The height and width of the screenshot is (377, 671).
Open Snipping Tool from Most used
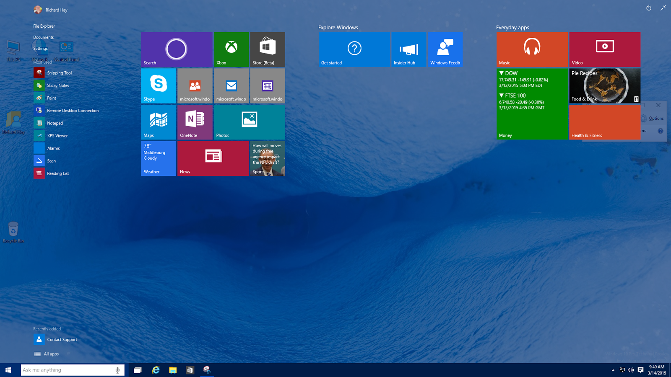tap(53, 73)
